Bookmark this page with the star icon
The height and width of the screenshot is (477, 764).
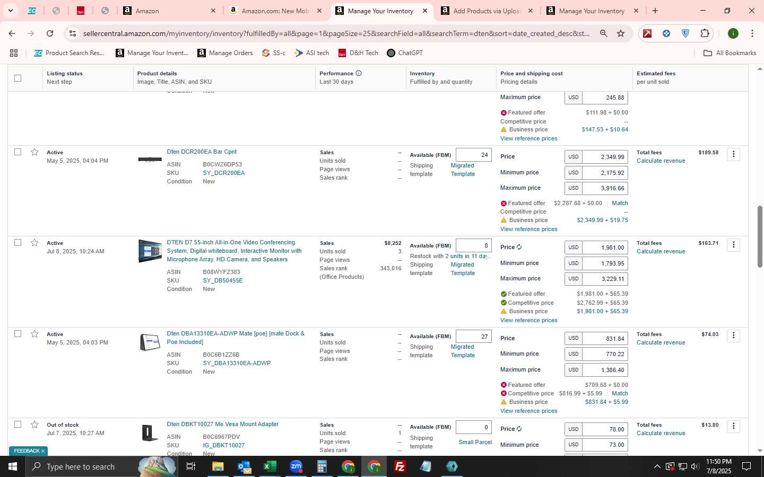coord(621,33)
